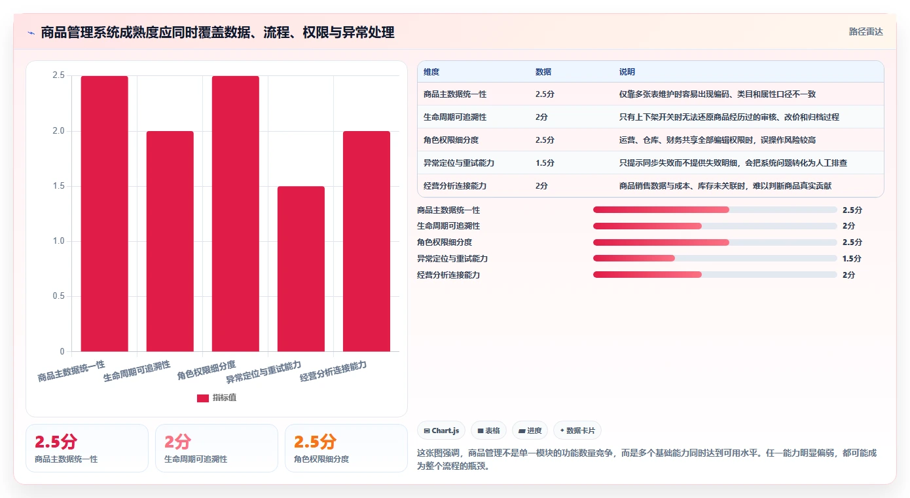This screenshot has height=498, width=910.
Task: Click the 生命周期可追溯性 progress bar
Action: 715,226
